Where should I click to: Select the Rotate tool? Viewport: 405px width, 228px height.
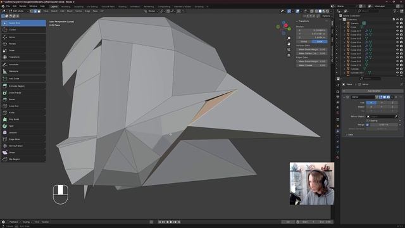23,44
